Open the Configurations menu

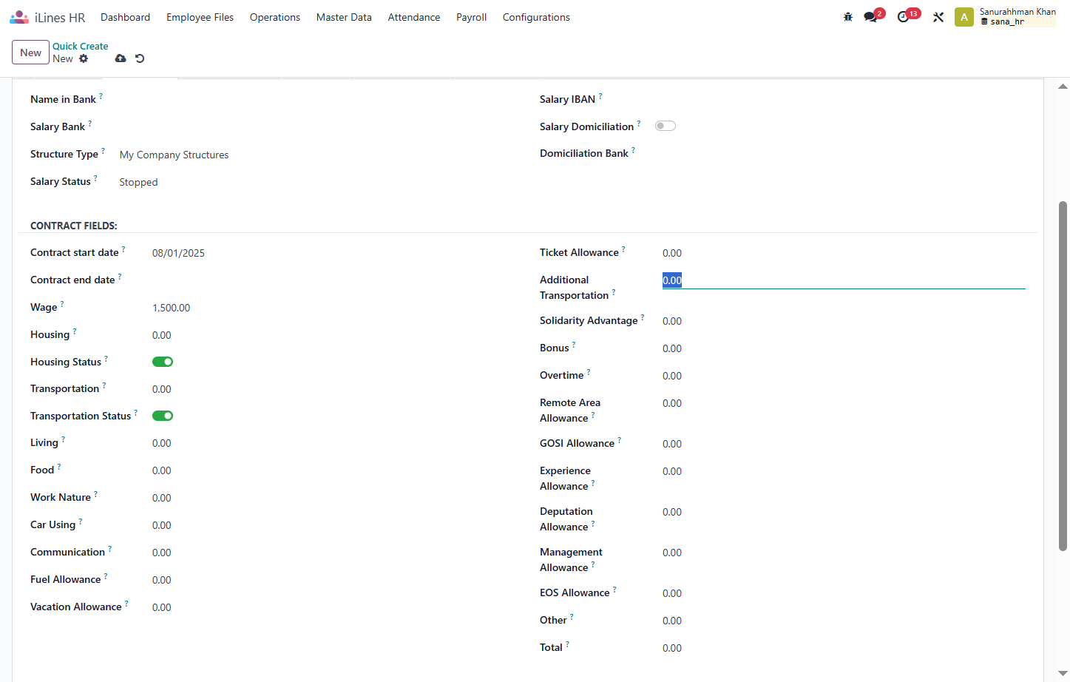[x=536, y=17]
